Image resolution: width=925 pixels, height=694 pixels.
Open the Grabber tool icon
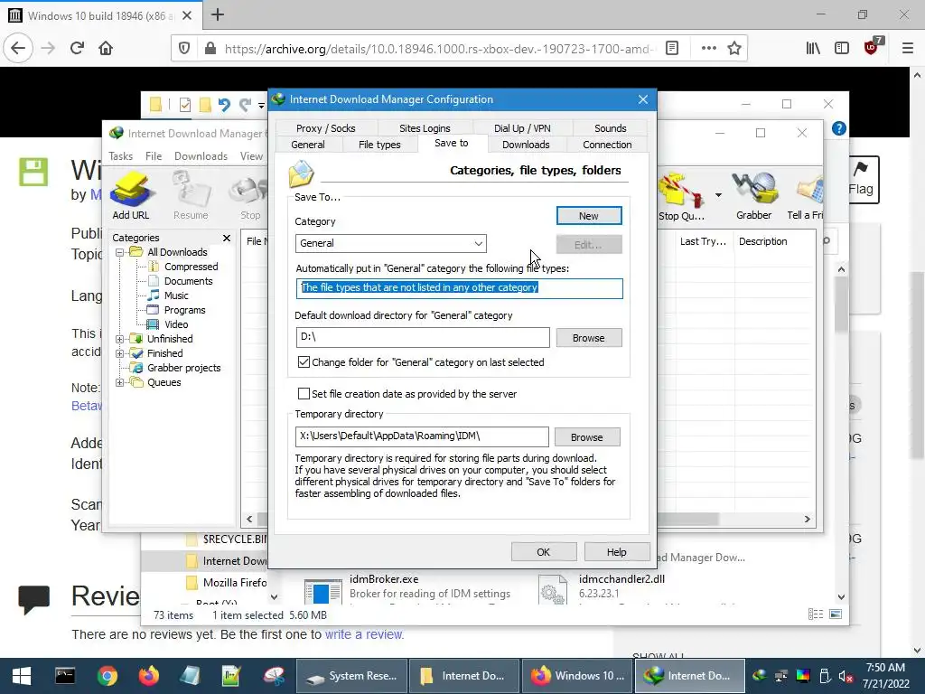pyautogui.click(x=753, y=195)
